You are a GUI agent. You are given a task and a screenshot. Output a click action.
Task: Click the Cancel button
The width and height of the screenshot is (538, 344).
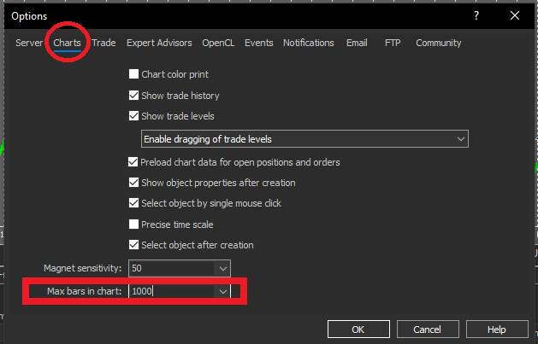[x=427, y=329]
